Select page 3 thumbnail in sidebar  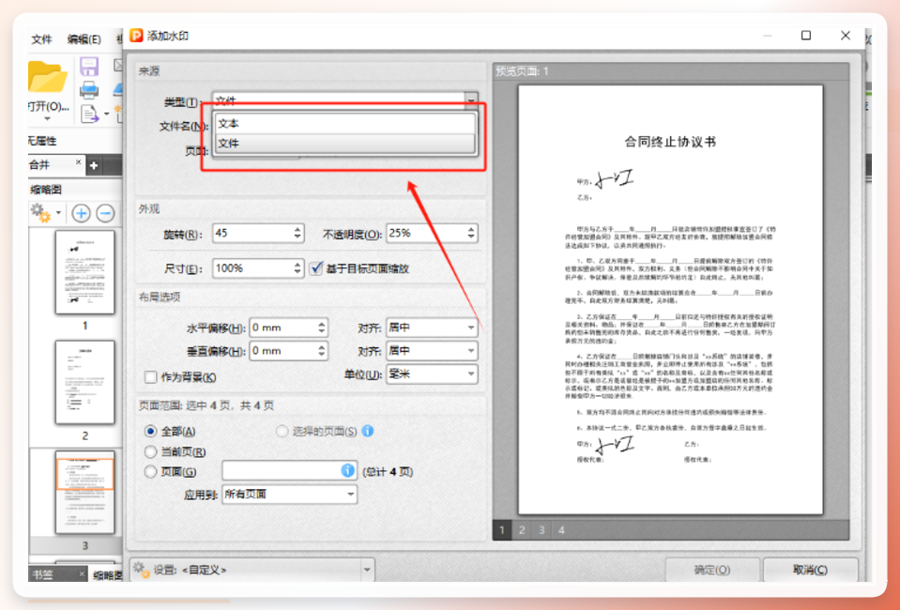pos(85,493)
